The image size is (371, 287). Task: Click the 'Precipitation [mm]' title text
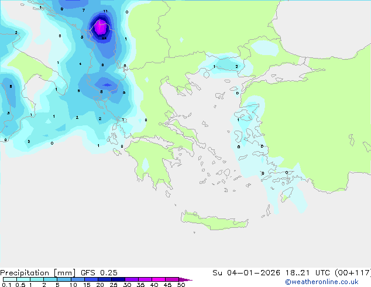[x=38, y=272]
